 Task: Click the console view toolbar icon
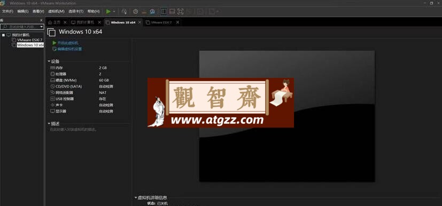(200, 12)
